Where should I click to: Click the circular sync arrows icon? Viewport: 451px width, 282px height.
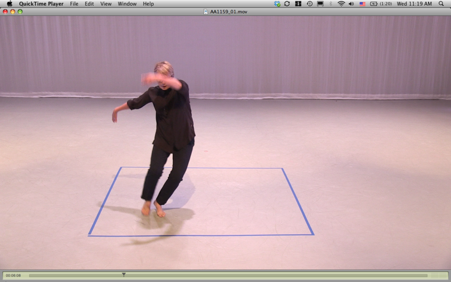(x=287, y=4)
